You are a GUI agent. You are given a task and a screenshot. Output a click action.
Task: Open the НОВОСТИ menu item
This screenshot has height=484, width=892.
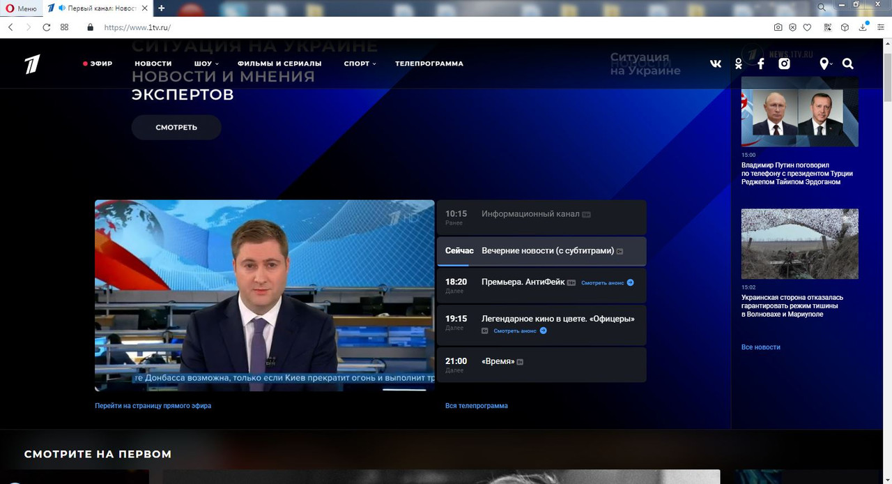(x=153, y=63)
